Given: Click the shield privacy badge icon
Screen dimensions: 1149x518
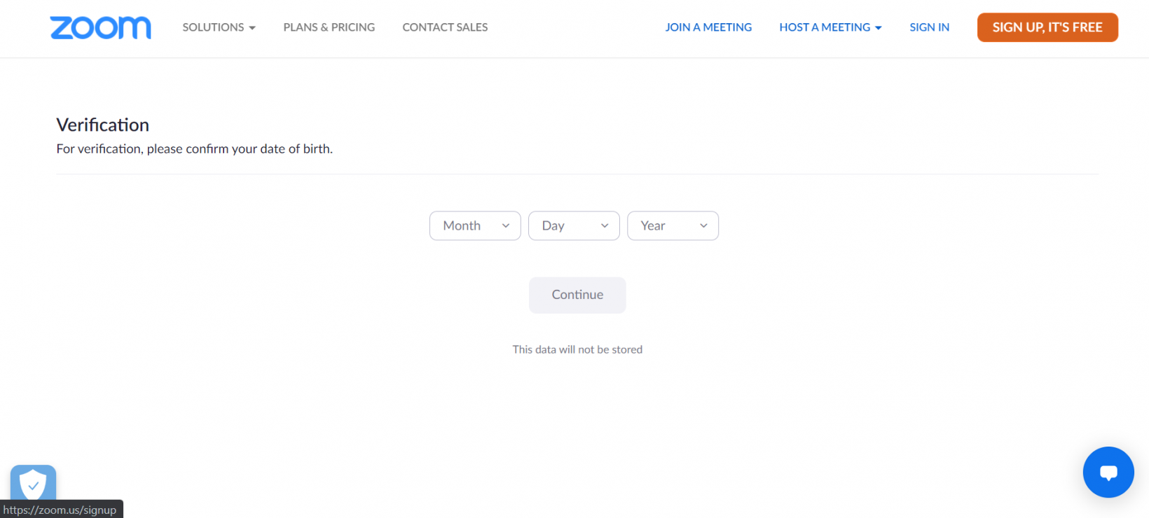Looking at the screenshot, I should [33, 483].
